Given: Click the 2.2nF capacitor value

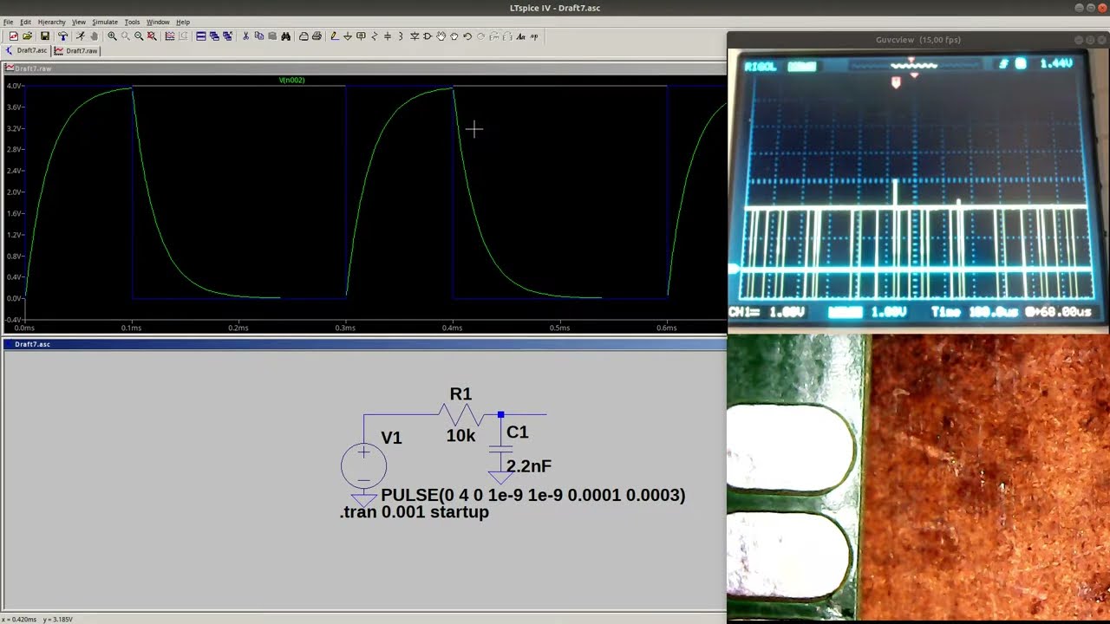Looking at the screenshot, I should [529, 466].
